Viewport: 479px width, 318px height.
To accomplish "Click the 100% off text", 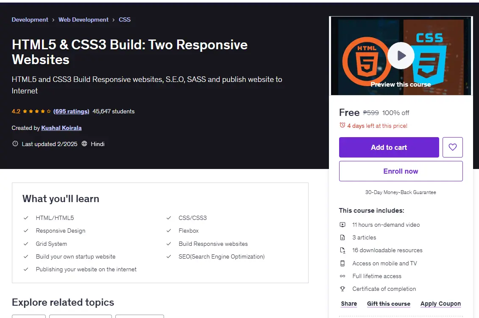I will 395,113.
